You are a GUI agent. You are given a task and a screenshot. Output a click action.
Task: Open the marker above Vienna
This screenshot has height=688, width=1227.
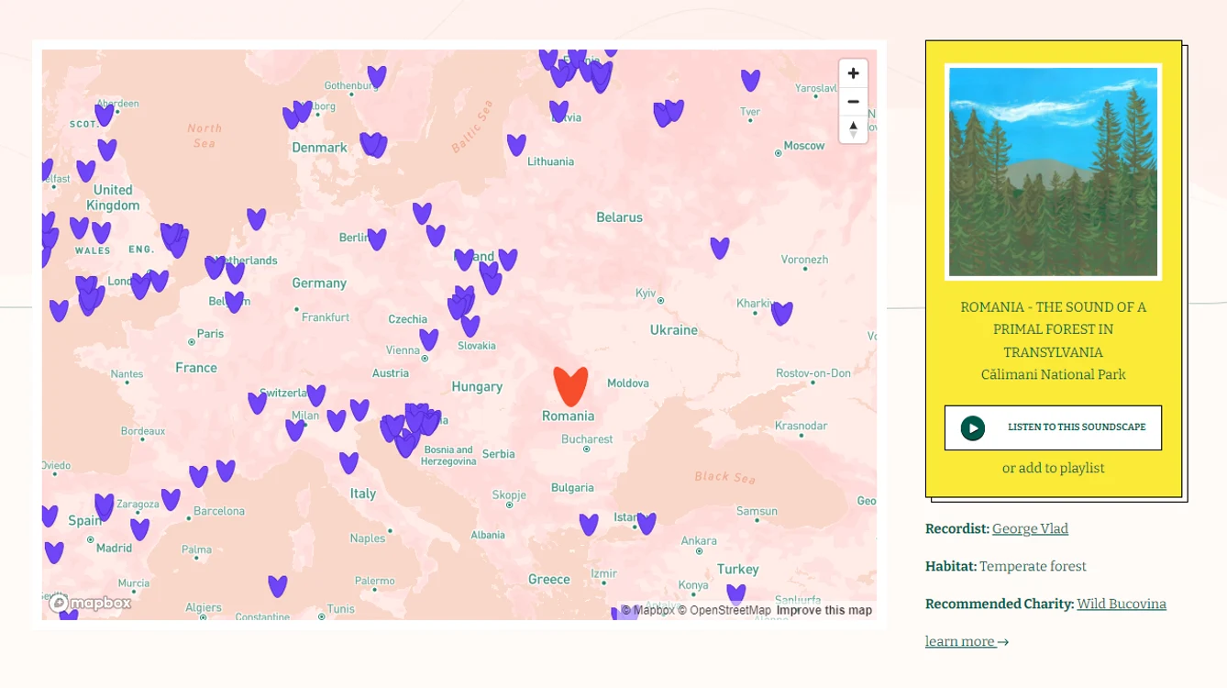tap(429, 340)
